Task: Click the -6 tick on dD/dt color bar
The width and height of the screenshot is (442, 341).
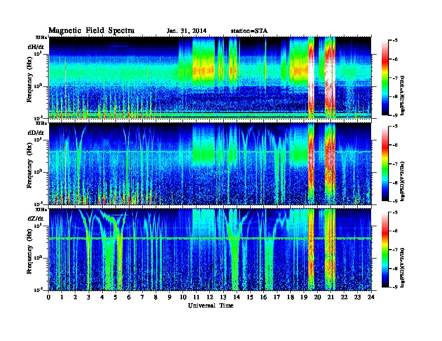Action: [395, 145]
